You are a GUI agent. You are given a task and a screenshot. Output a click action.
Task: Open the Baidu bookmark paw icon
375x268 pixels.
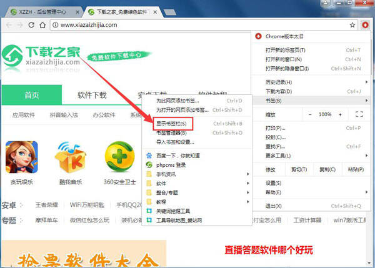149,156
